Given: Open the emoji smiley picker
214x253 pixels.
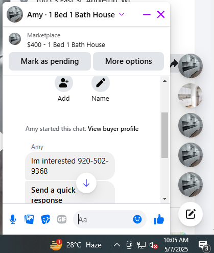Looking at the screenshot, I should 137,219.
